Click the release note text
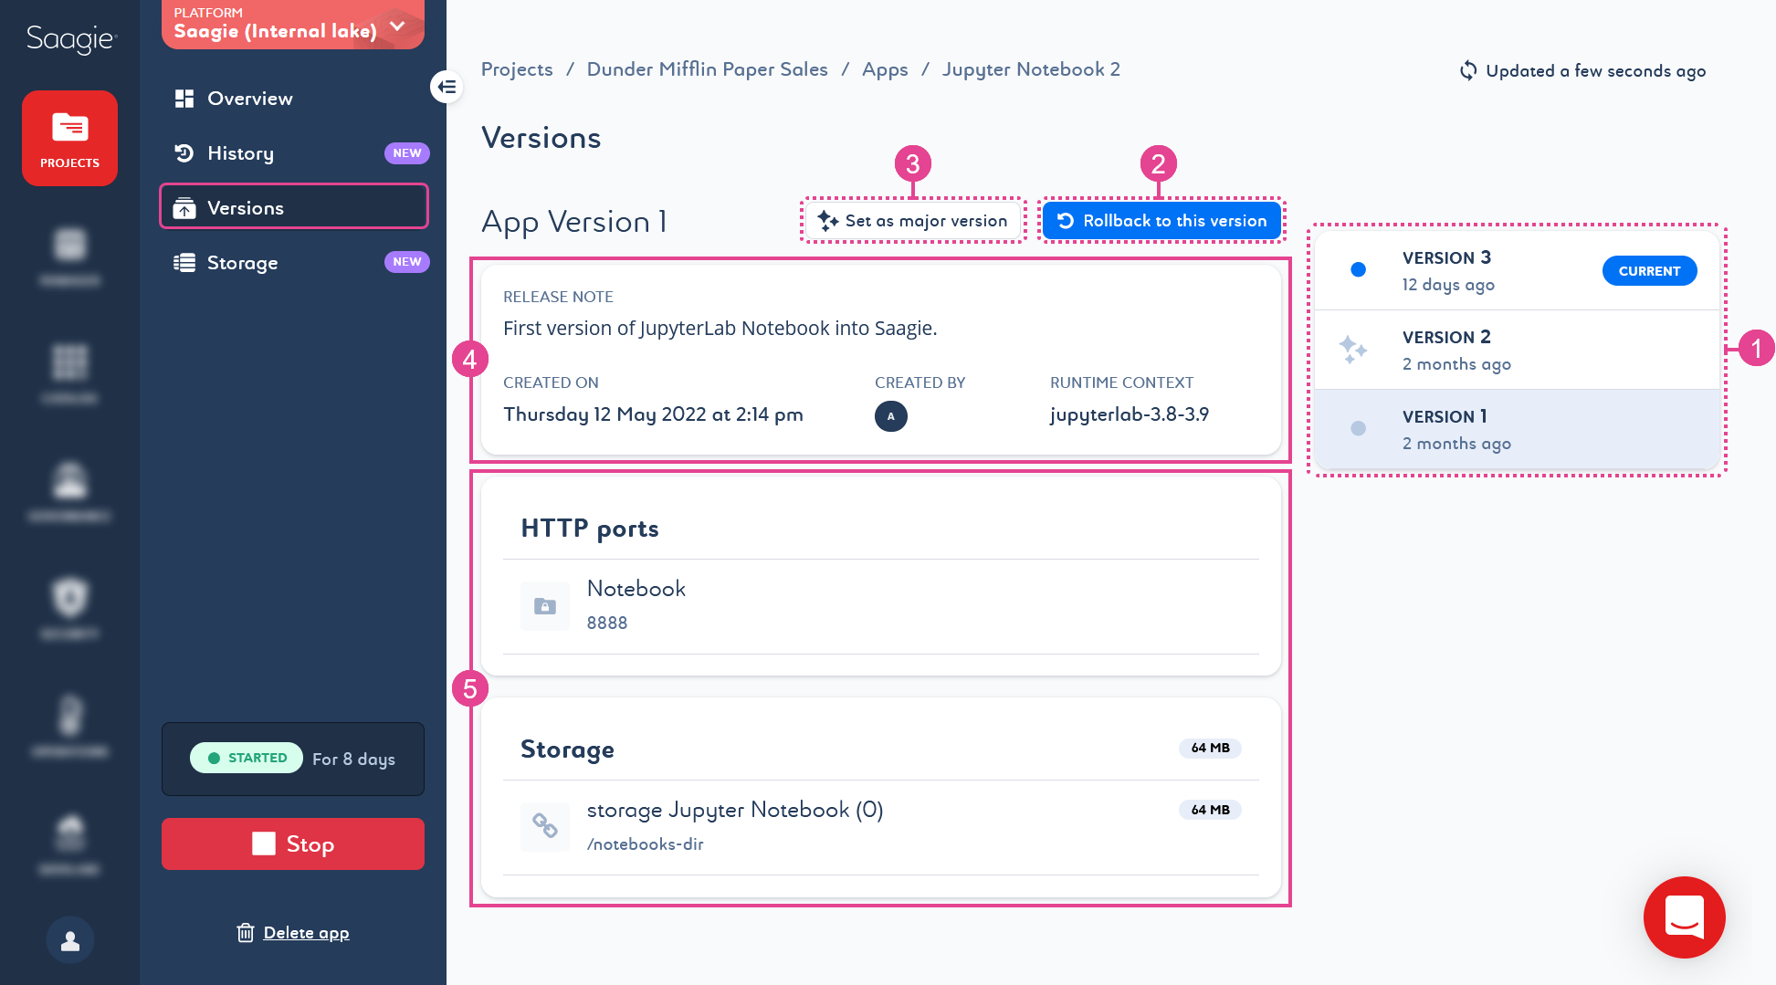Screen dimensions: 1776x985 [720, 329]
